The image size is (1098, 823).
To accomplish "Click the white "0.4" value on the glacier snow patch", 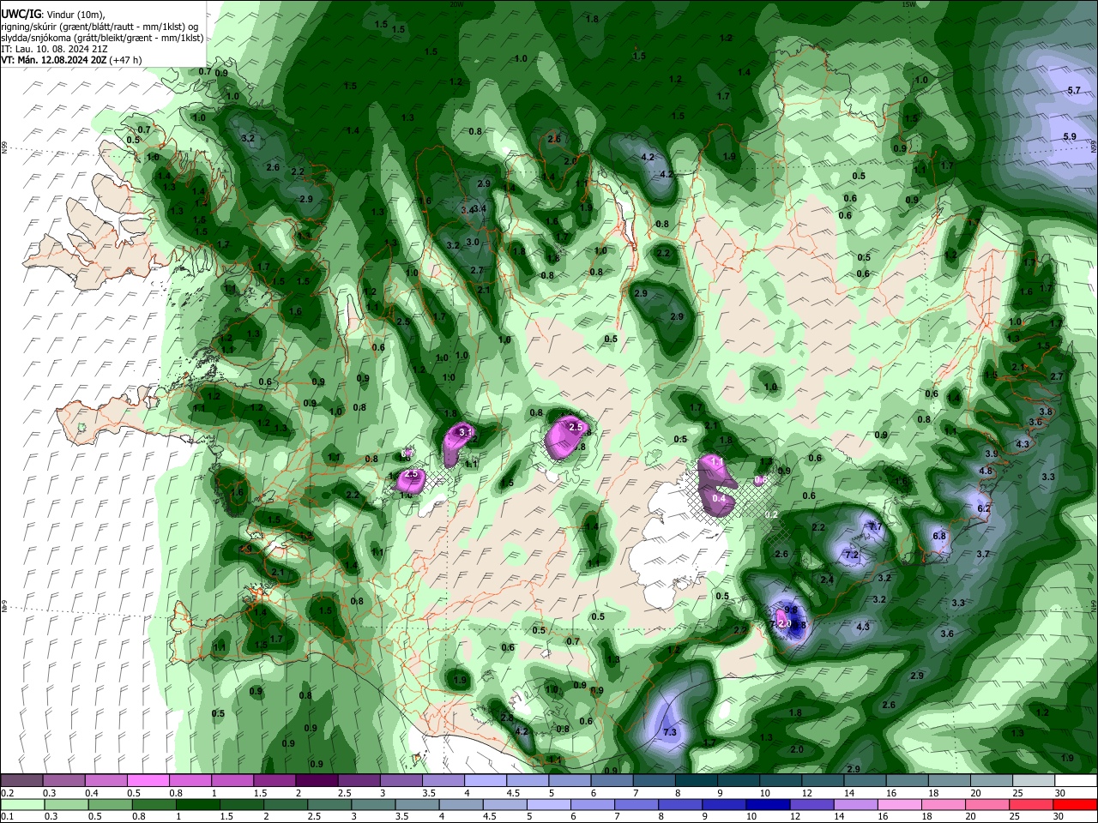I will pos(719,498).
